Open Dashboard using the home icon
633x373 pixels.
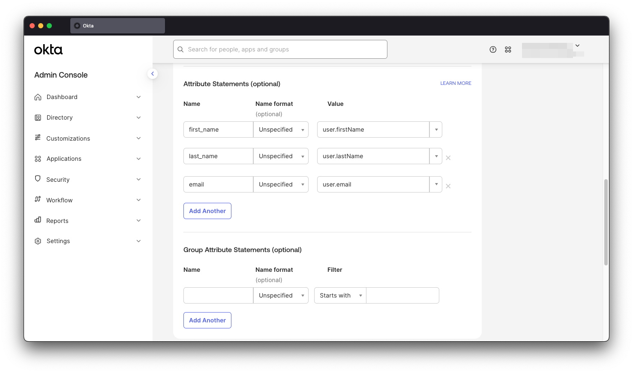click(38, 97)
